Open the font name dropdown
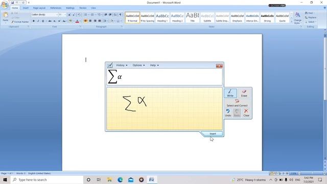327x184 pixels. [x=57, y=15]
